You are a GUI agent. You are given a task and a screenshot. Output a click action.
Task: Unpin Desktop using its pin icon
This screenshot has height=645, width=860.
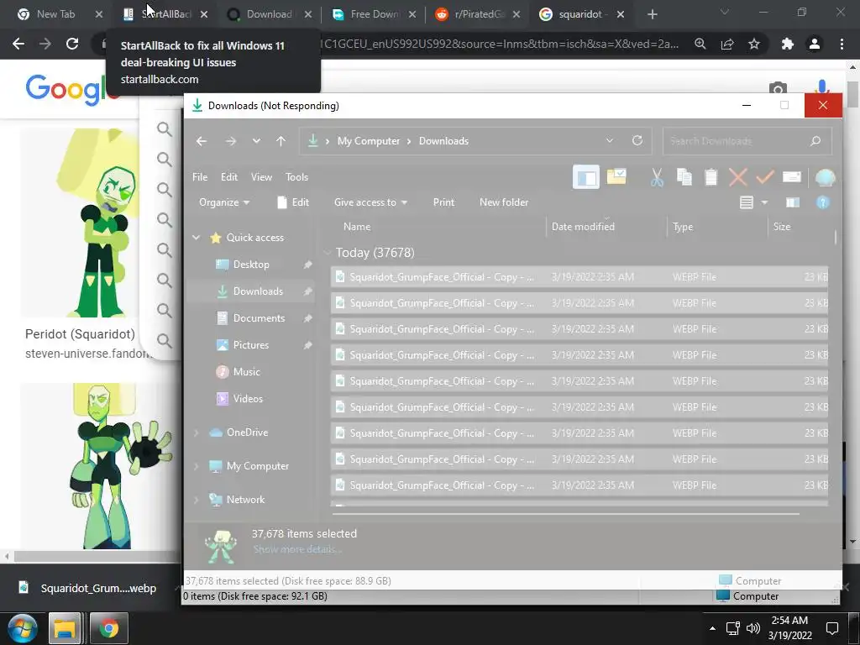307,265
